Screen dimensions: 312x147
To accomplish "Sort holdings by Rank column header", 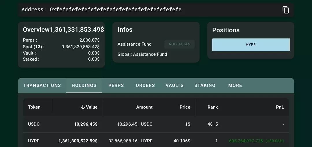I will (x=213, y=107).
